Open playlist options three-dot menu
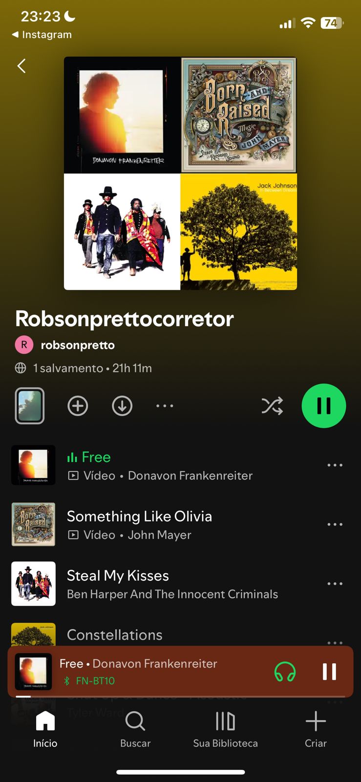This screenshot has width=361, height=782. click(165, 406)
